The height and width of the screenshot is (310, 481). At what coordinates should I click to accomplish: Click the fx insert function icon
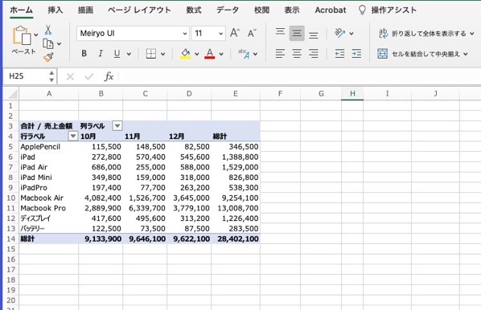tap(109, 76)
